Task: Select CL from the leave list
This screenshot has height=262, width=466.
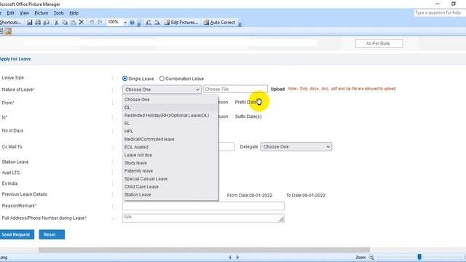Action: (170, 108)
